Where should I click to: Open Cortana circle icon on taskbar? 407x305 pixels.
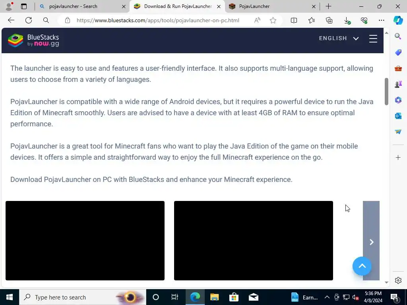point(156,297)
